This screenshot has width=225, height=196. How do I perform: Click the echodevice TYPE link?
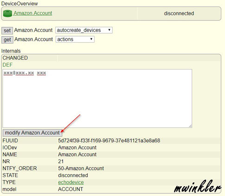(x=71, y=182)
